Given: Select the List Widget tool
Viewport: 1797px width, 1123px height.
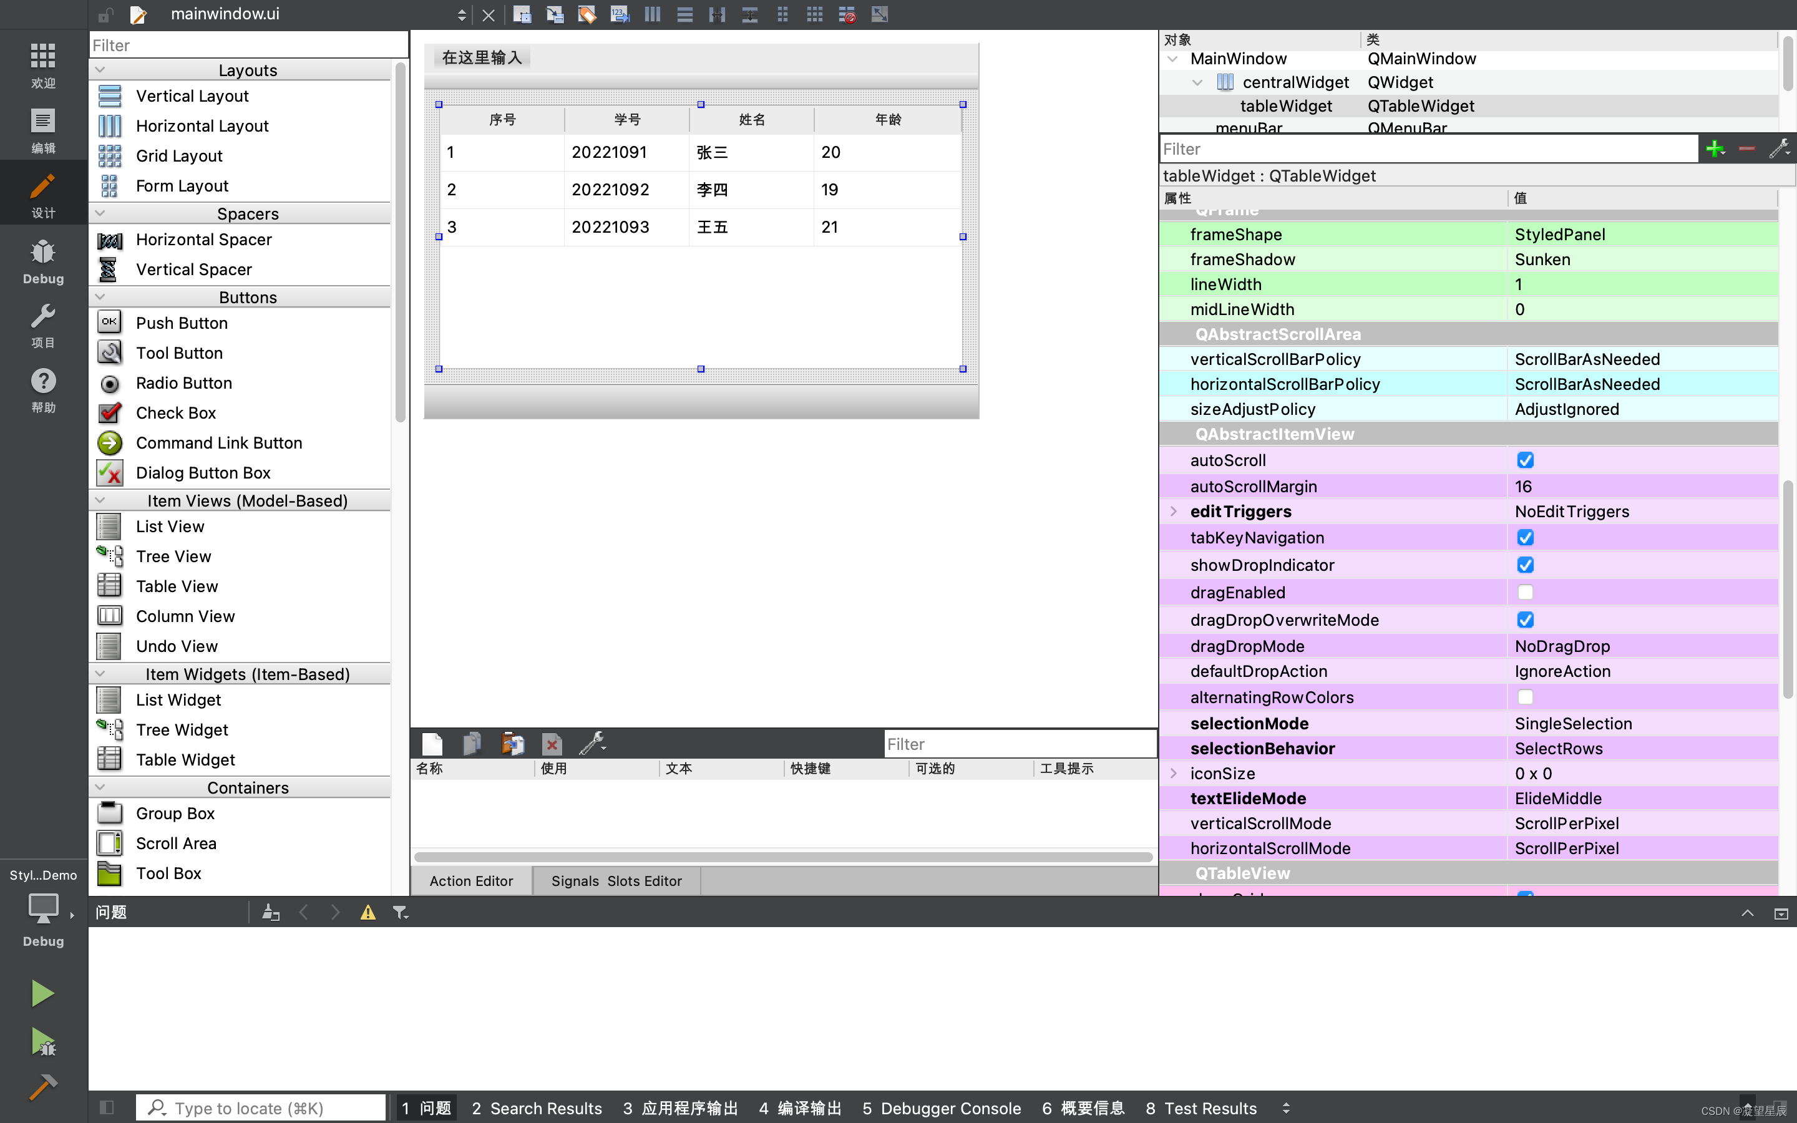Looking at the screenshot, I should pos(178,699).
